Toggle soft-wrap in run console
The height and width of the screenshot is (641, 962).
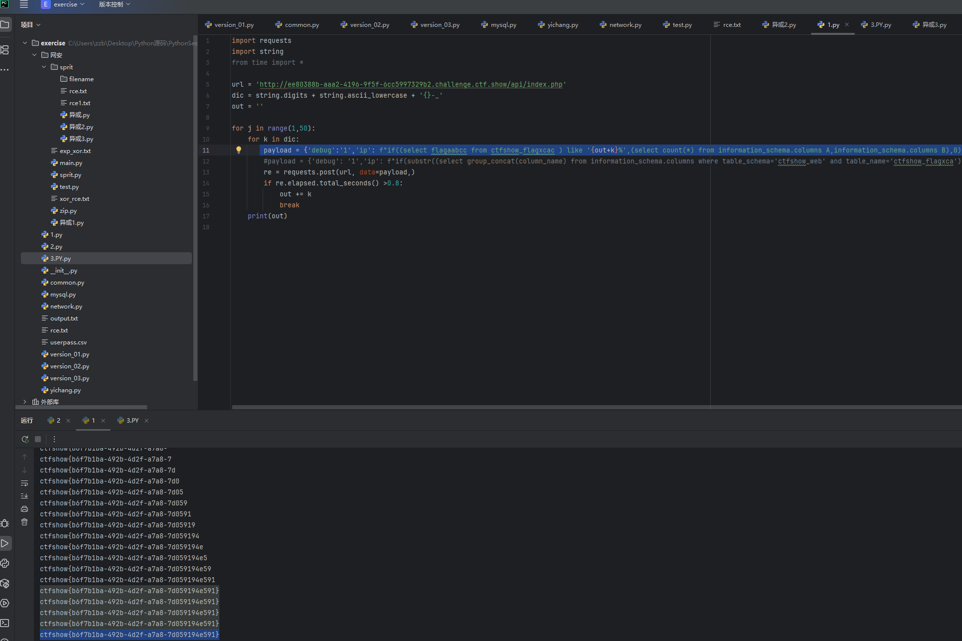[24, 483]
